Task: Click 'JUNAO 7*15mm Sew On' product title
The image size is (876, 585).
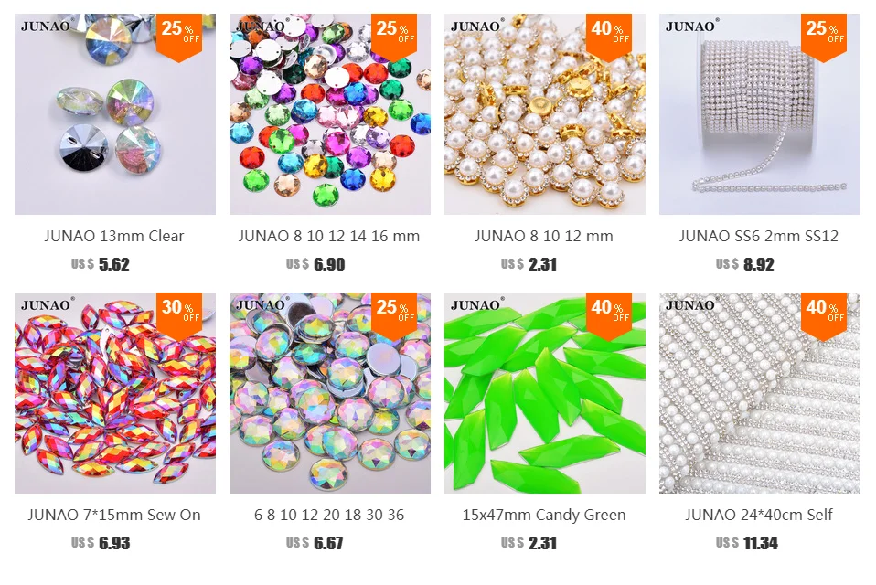Action: [x=114, y=515]
